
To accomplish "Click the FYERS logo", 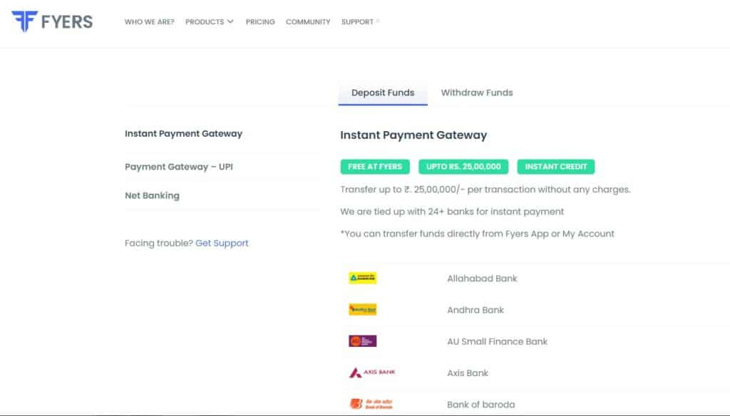I will pos(52,21).
